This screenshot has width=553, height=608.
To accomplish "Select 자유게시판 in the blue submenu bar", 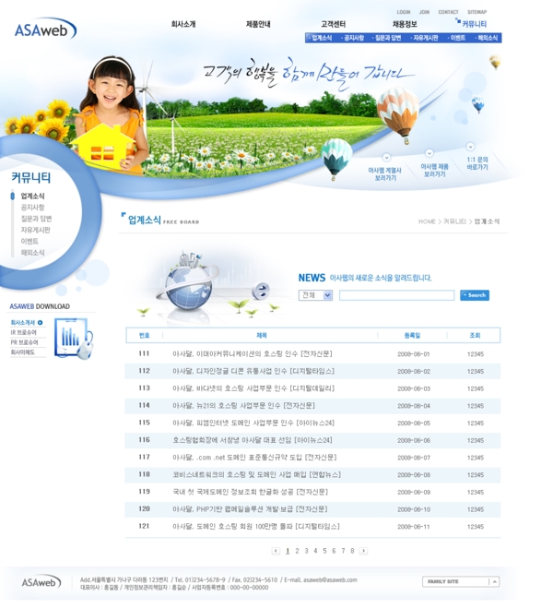I will click(426, 38).
